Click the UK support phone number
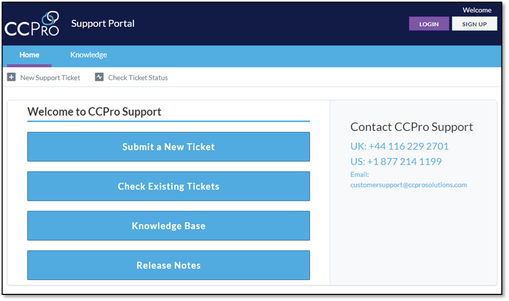Screen dimensions: 509x301 pos(400,146)
